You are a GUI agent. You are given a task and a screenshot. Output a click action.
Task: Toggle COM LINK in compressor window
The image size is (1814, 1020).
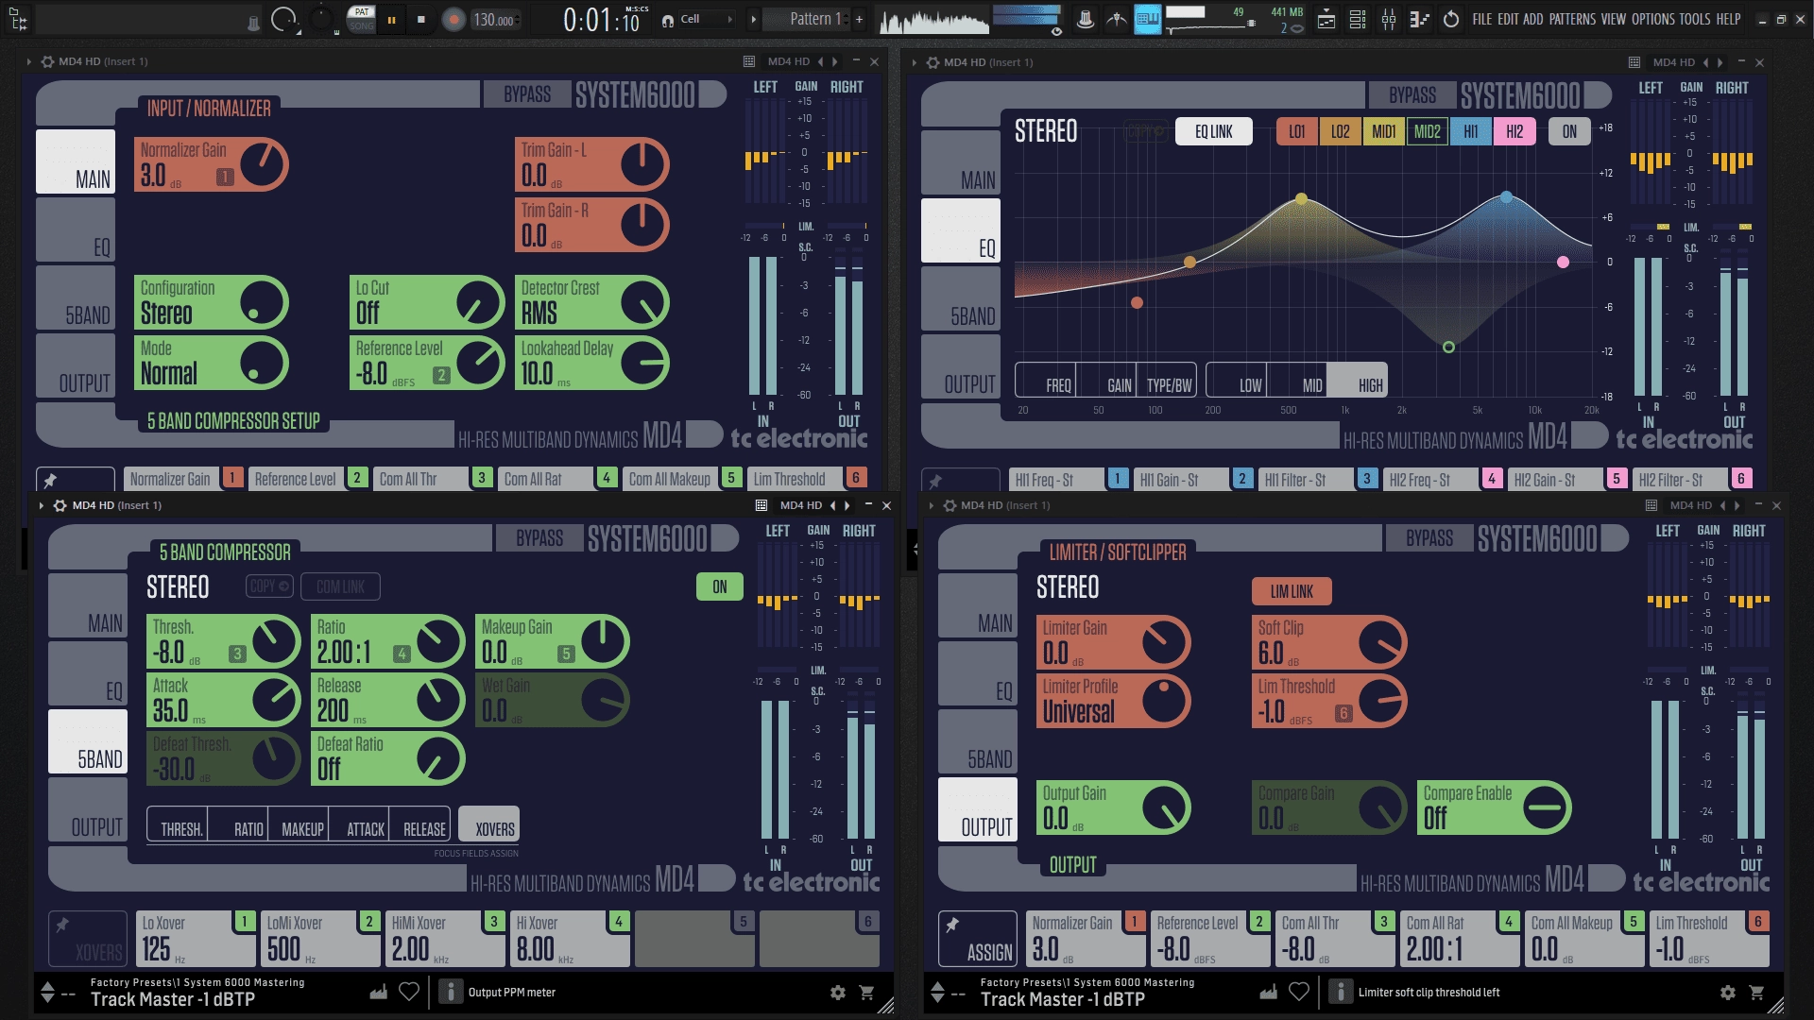(340, 586)
